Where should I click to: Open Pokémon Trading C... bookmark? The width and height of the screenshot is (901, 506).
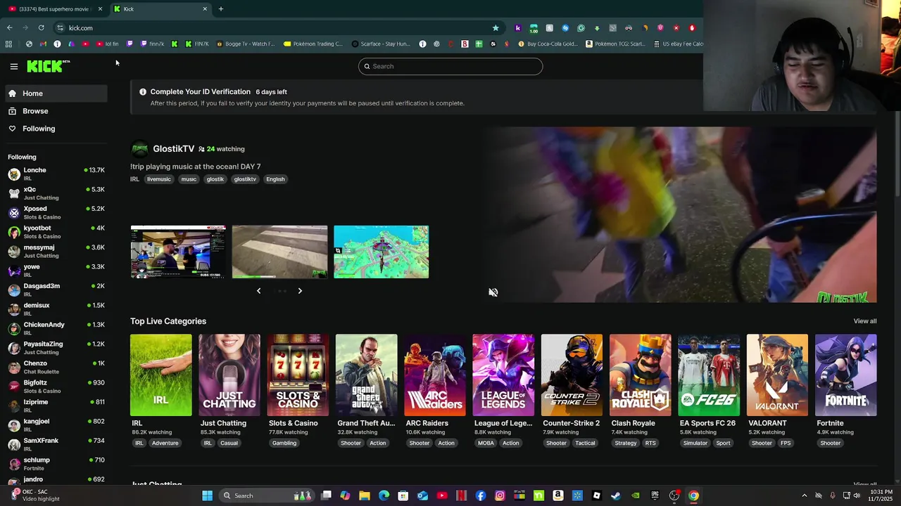pos(313,44)
